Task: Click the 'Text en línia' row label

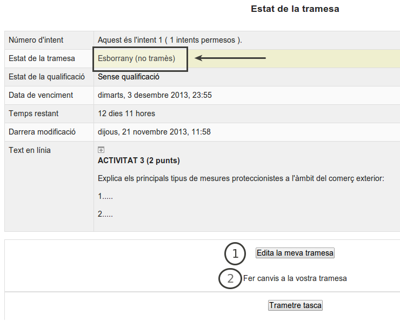Action: pyautogui.click(x=30, y=150)
